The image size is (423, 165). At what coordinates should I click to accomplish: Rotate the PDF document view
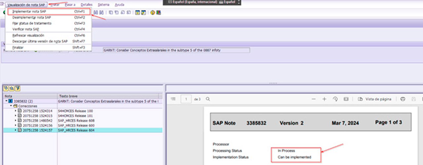[335, 99]
